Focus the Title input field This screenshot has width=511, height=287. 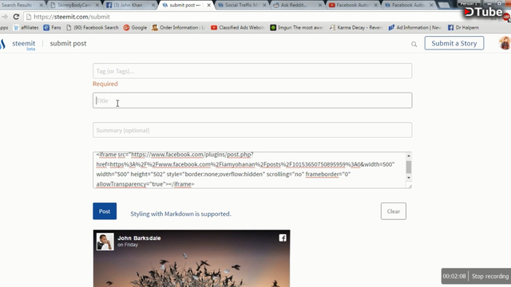(252, 100)
